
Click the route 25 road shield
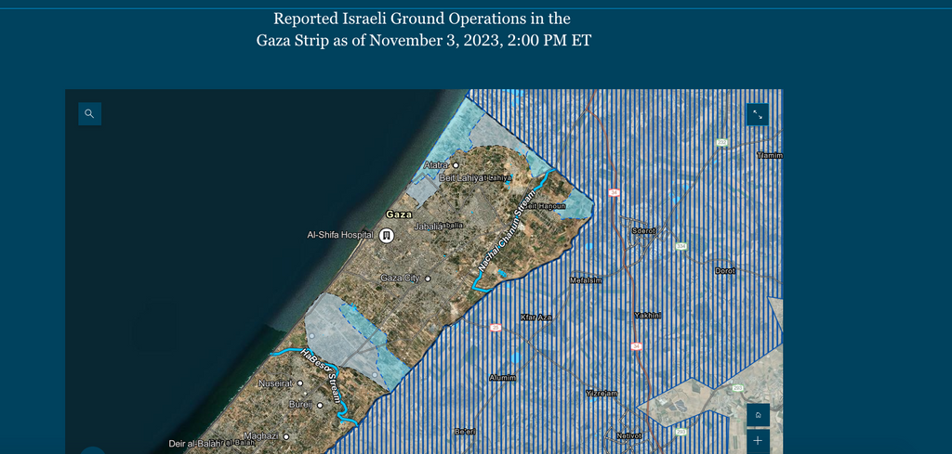pyautogui.click(x=496, y=328)
